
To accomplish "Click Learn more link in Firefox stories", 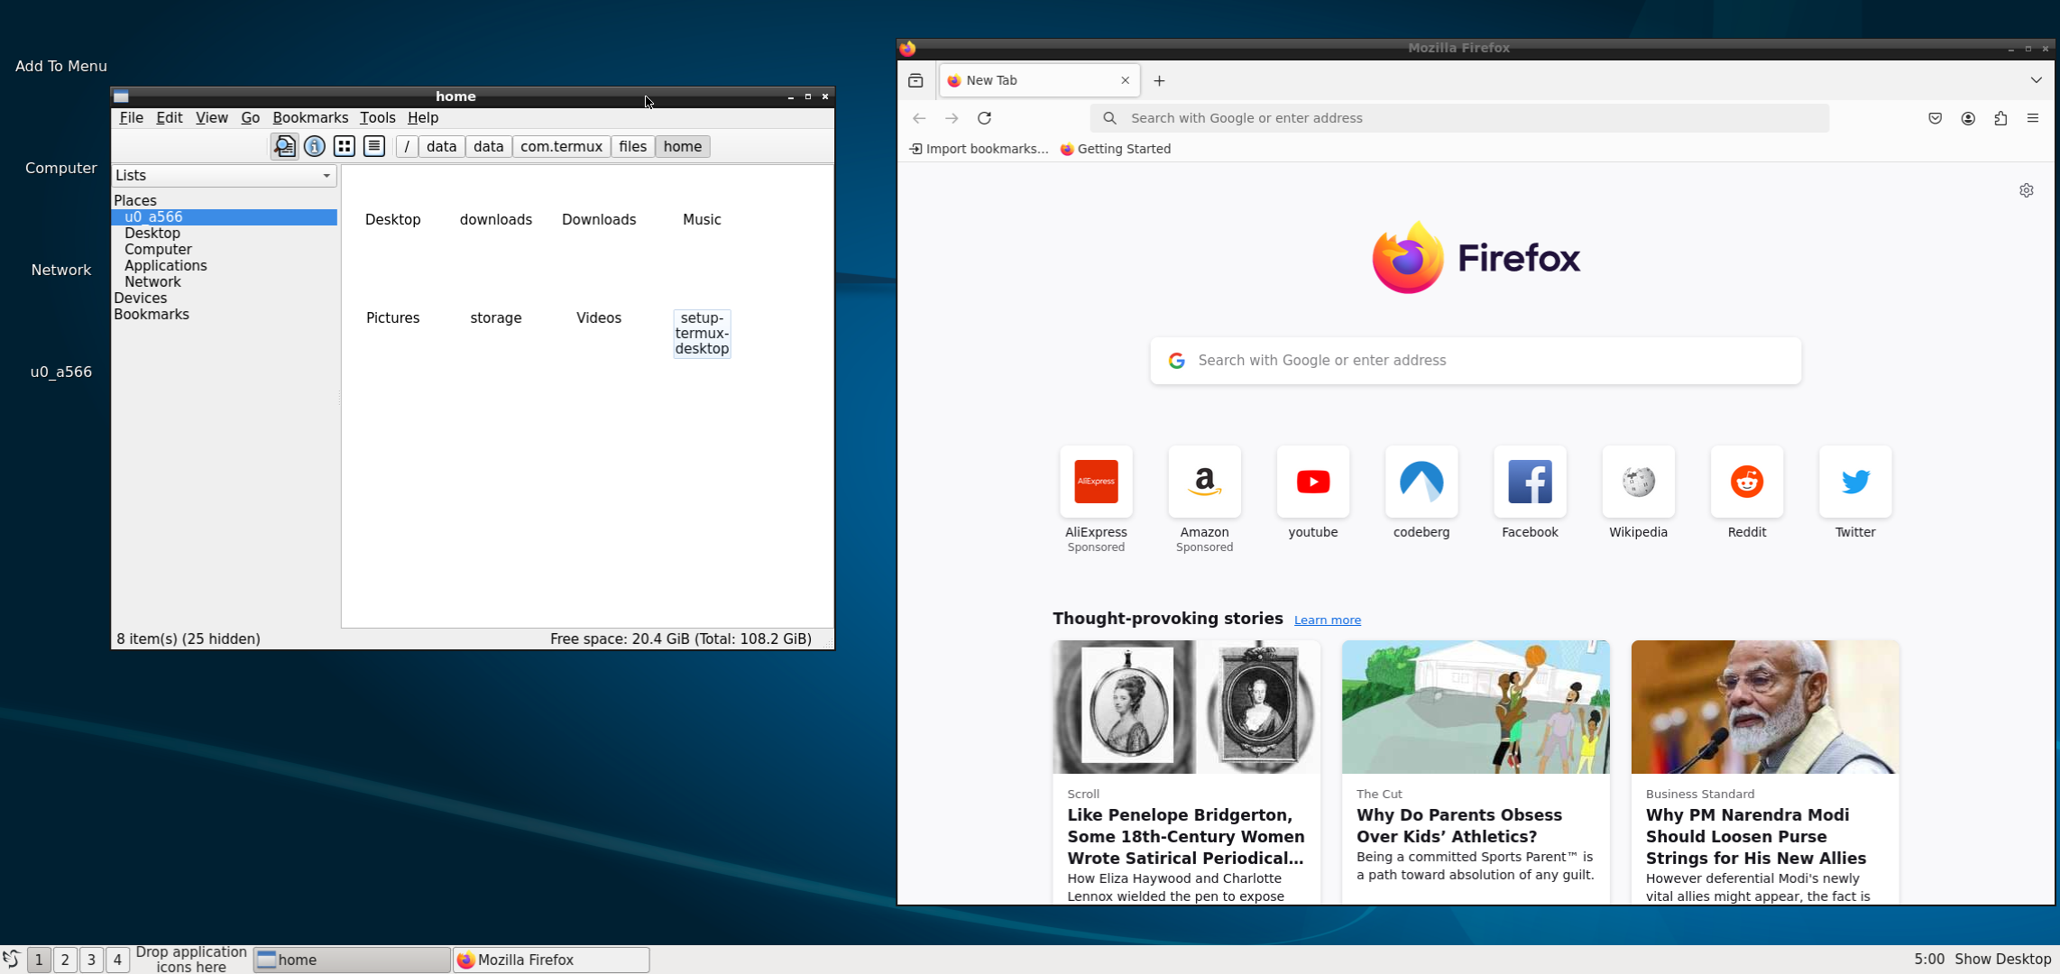I will pyautogui.click(x=1326, y=619).
